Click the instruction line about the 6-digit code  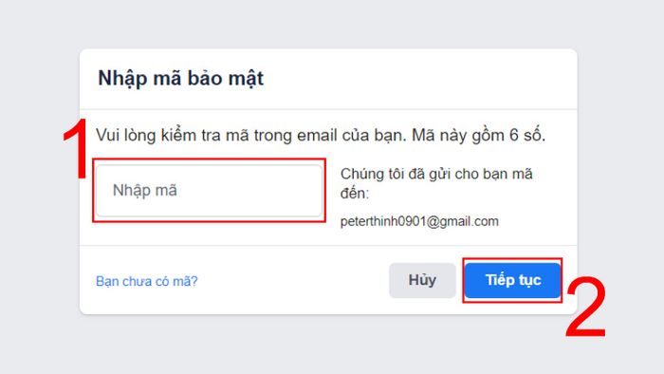(x=321, y=136)
